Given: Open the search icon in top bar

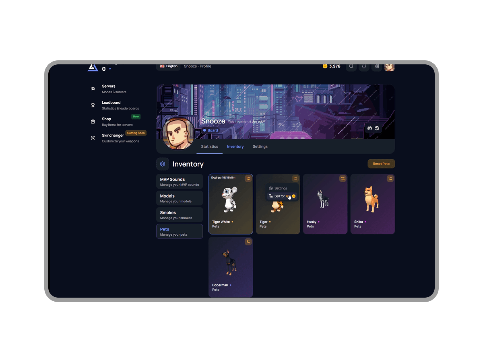Looking at the screenshot, I should 351,66.
